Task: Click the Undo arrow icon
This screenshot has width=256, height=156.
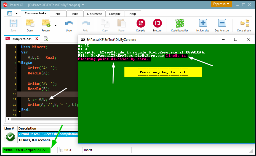Action: [69, 23]
